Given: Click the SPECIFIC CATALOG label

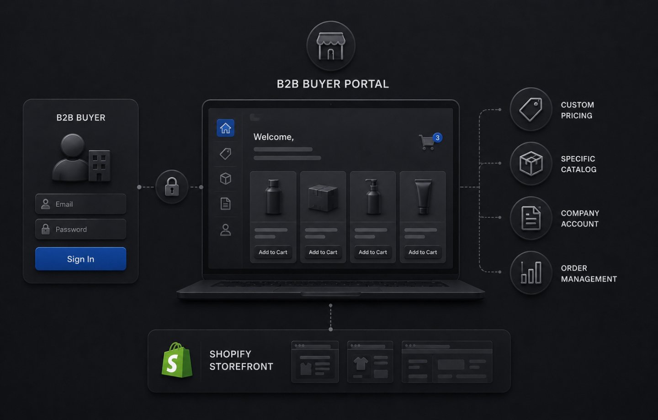Looking at the screenshot, I should [x=578, y=164].
